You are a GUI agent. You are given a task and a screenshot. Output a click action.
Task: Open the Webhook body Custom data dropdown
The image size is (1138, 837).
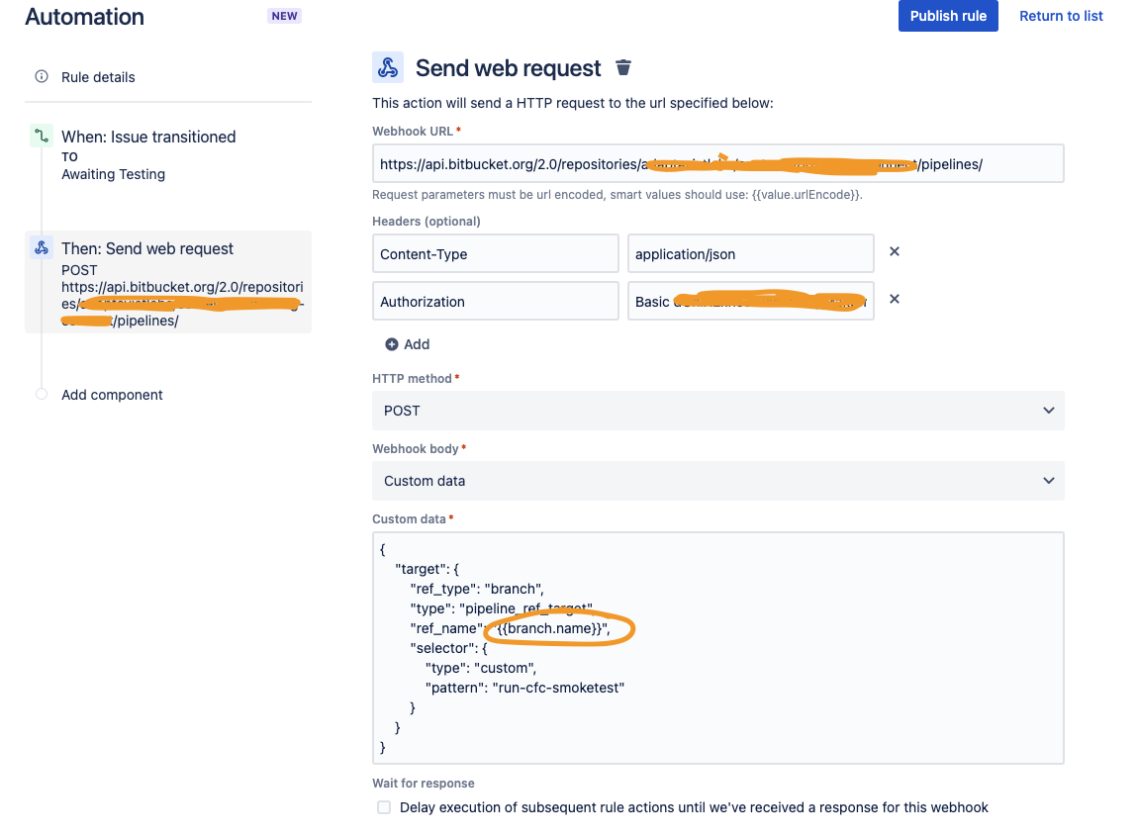pyautogui.click(x=717, y=481)
